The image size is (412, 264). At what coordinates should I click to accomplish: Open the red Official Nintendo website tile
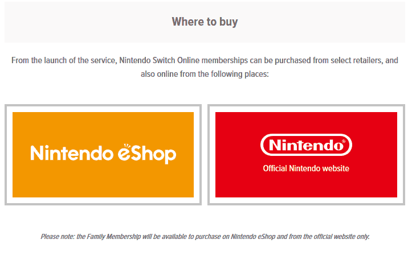pos(306,155)
